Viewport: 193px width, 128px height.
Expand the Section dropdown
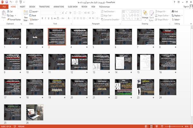(x=34, y=20)
